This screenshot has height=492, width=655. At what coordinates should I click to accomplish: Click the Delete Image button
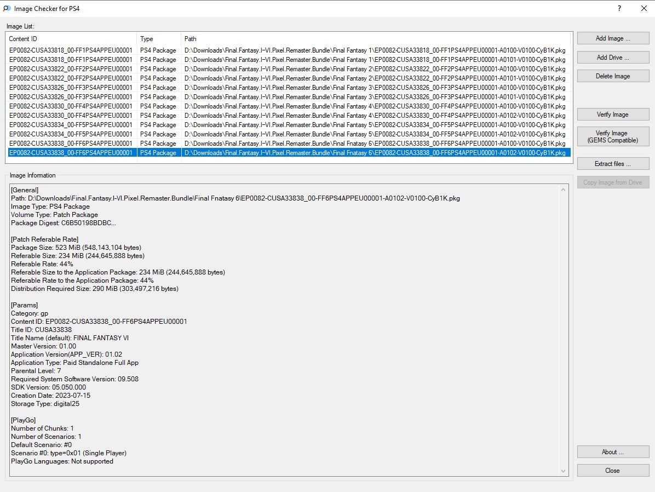tap(613, 76)
